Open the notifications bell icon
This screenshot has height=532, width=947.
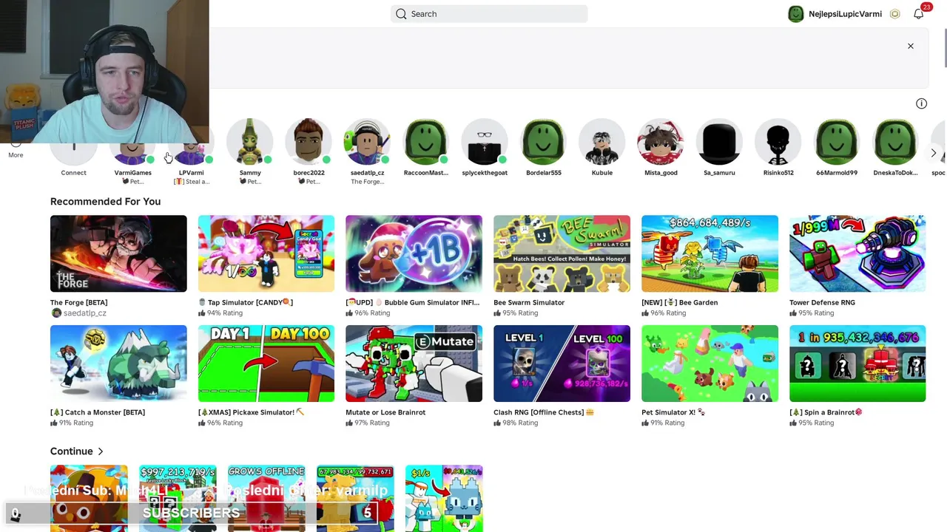(x=918, y=14)
